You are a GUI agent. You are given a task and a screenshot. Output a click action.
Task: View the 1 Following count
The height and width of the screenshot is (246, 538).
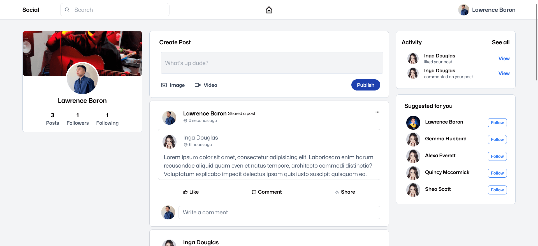coord(107,119)
